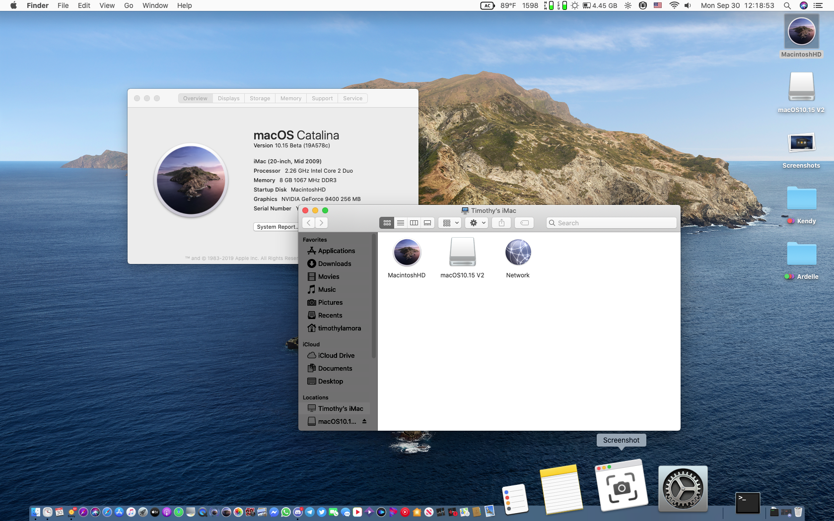
Task: Open Screenshot app in the Dock
Action: coord(621,487)
